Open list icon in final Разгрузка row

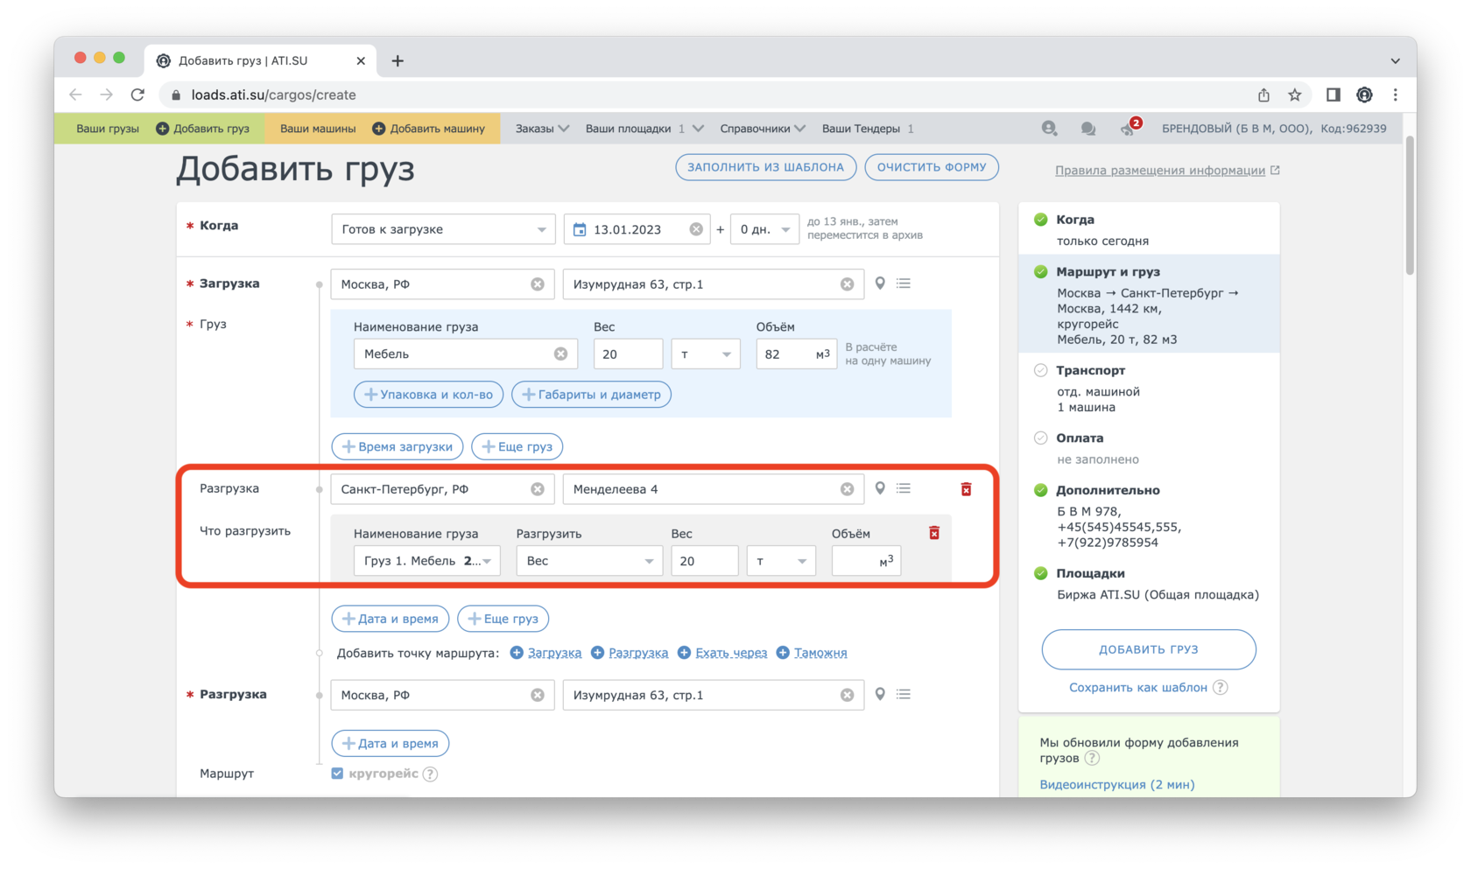point(904,694)
